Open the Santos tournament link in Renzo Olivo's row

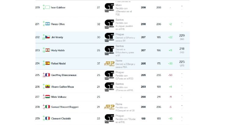(119, 20)
